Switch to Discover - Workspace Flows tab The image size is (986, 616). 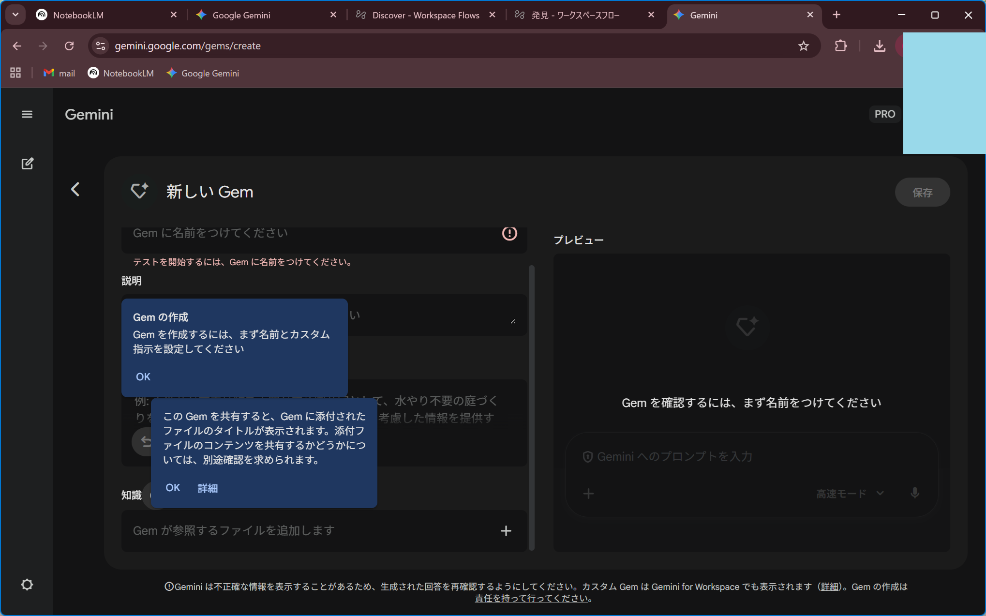point(425,15)
